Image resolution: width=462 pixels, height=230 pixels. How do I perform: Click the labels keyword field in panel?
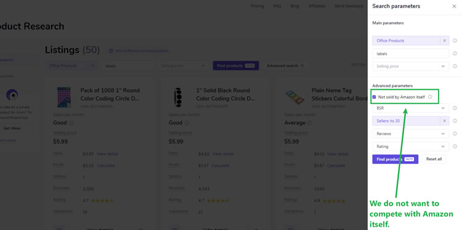411,54
